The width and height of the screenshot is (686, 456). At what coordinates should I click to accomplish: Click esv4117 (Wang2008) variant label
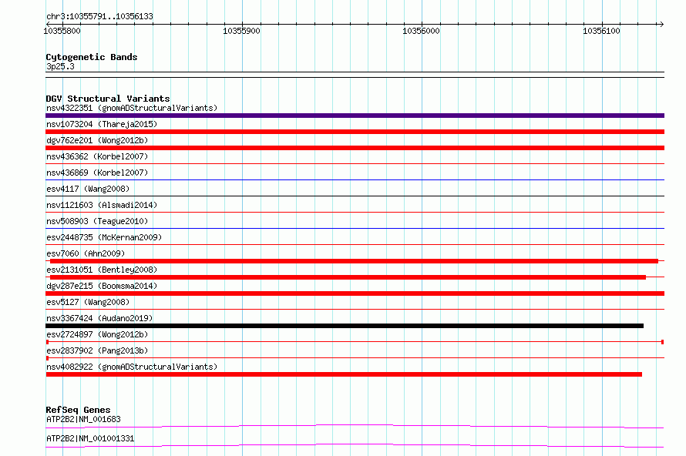click(x=88, y=189)
